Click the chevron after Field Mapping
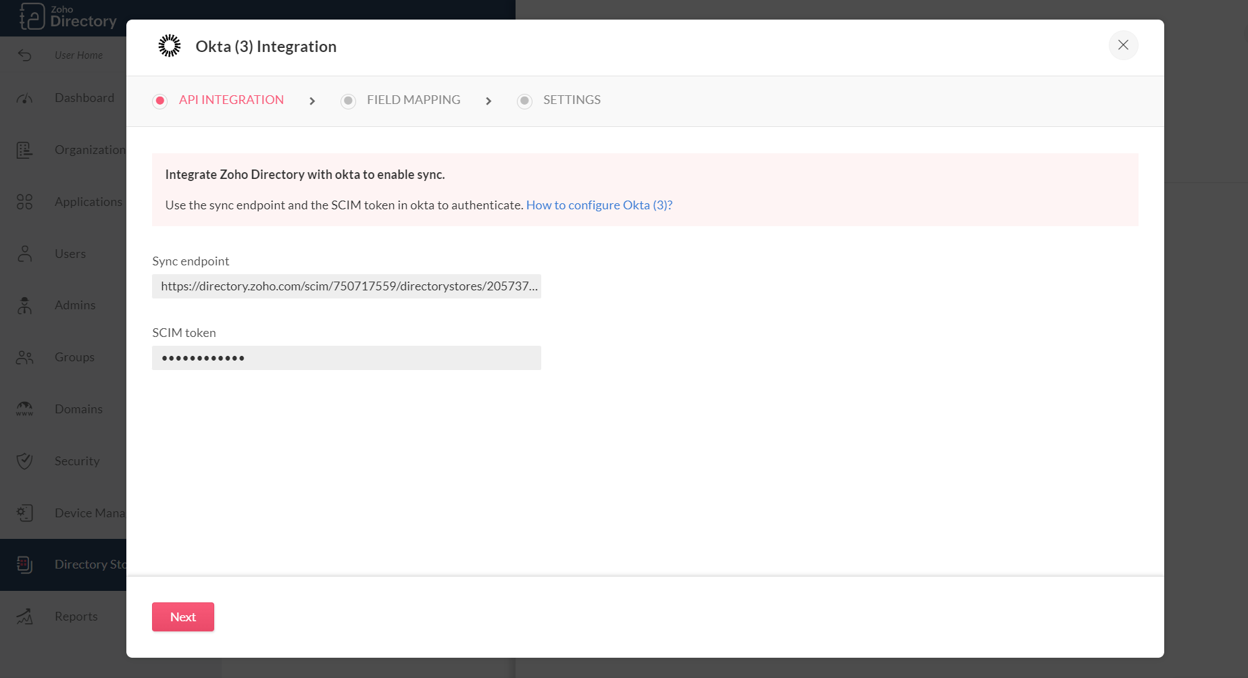Screen dimensions: 1248x678 (489, 101)
